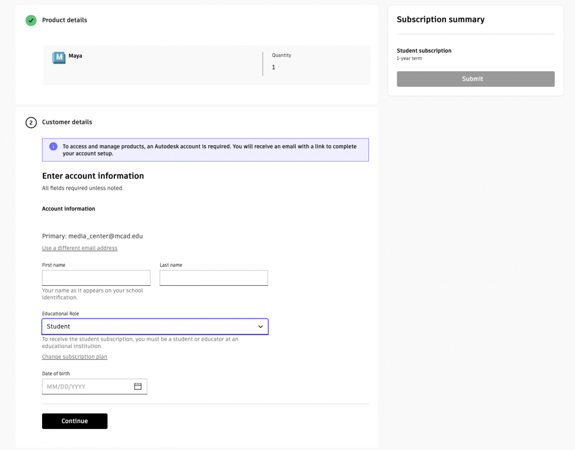Click the Submit button in Subscription summary
Screen dimensions: 575x450
click(476, 79)
